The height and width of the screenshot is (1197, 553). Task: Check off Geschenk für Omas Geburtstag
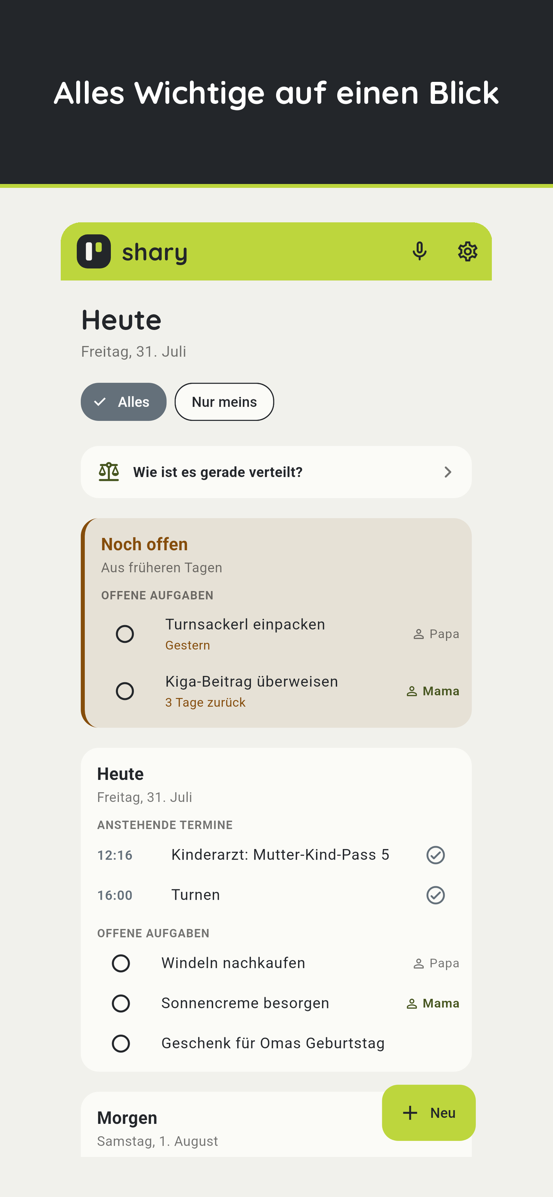[x=121, y=1044]
